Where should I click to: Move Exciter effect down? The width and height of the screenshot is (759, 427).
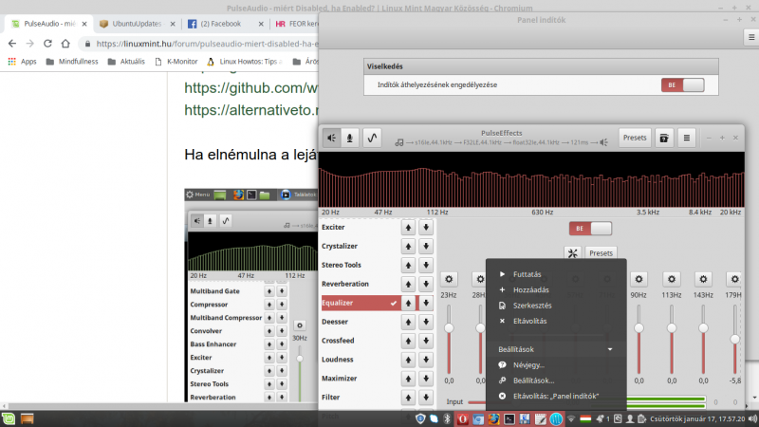tap(426, 227)
